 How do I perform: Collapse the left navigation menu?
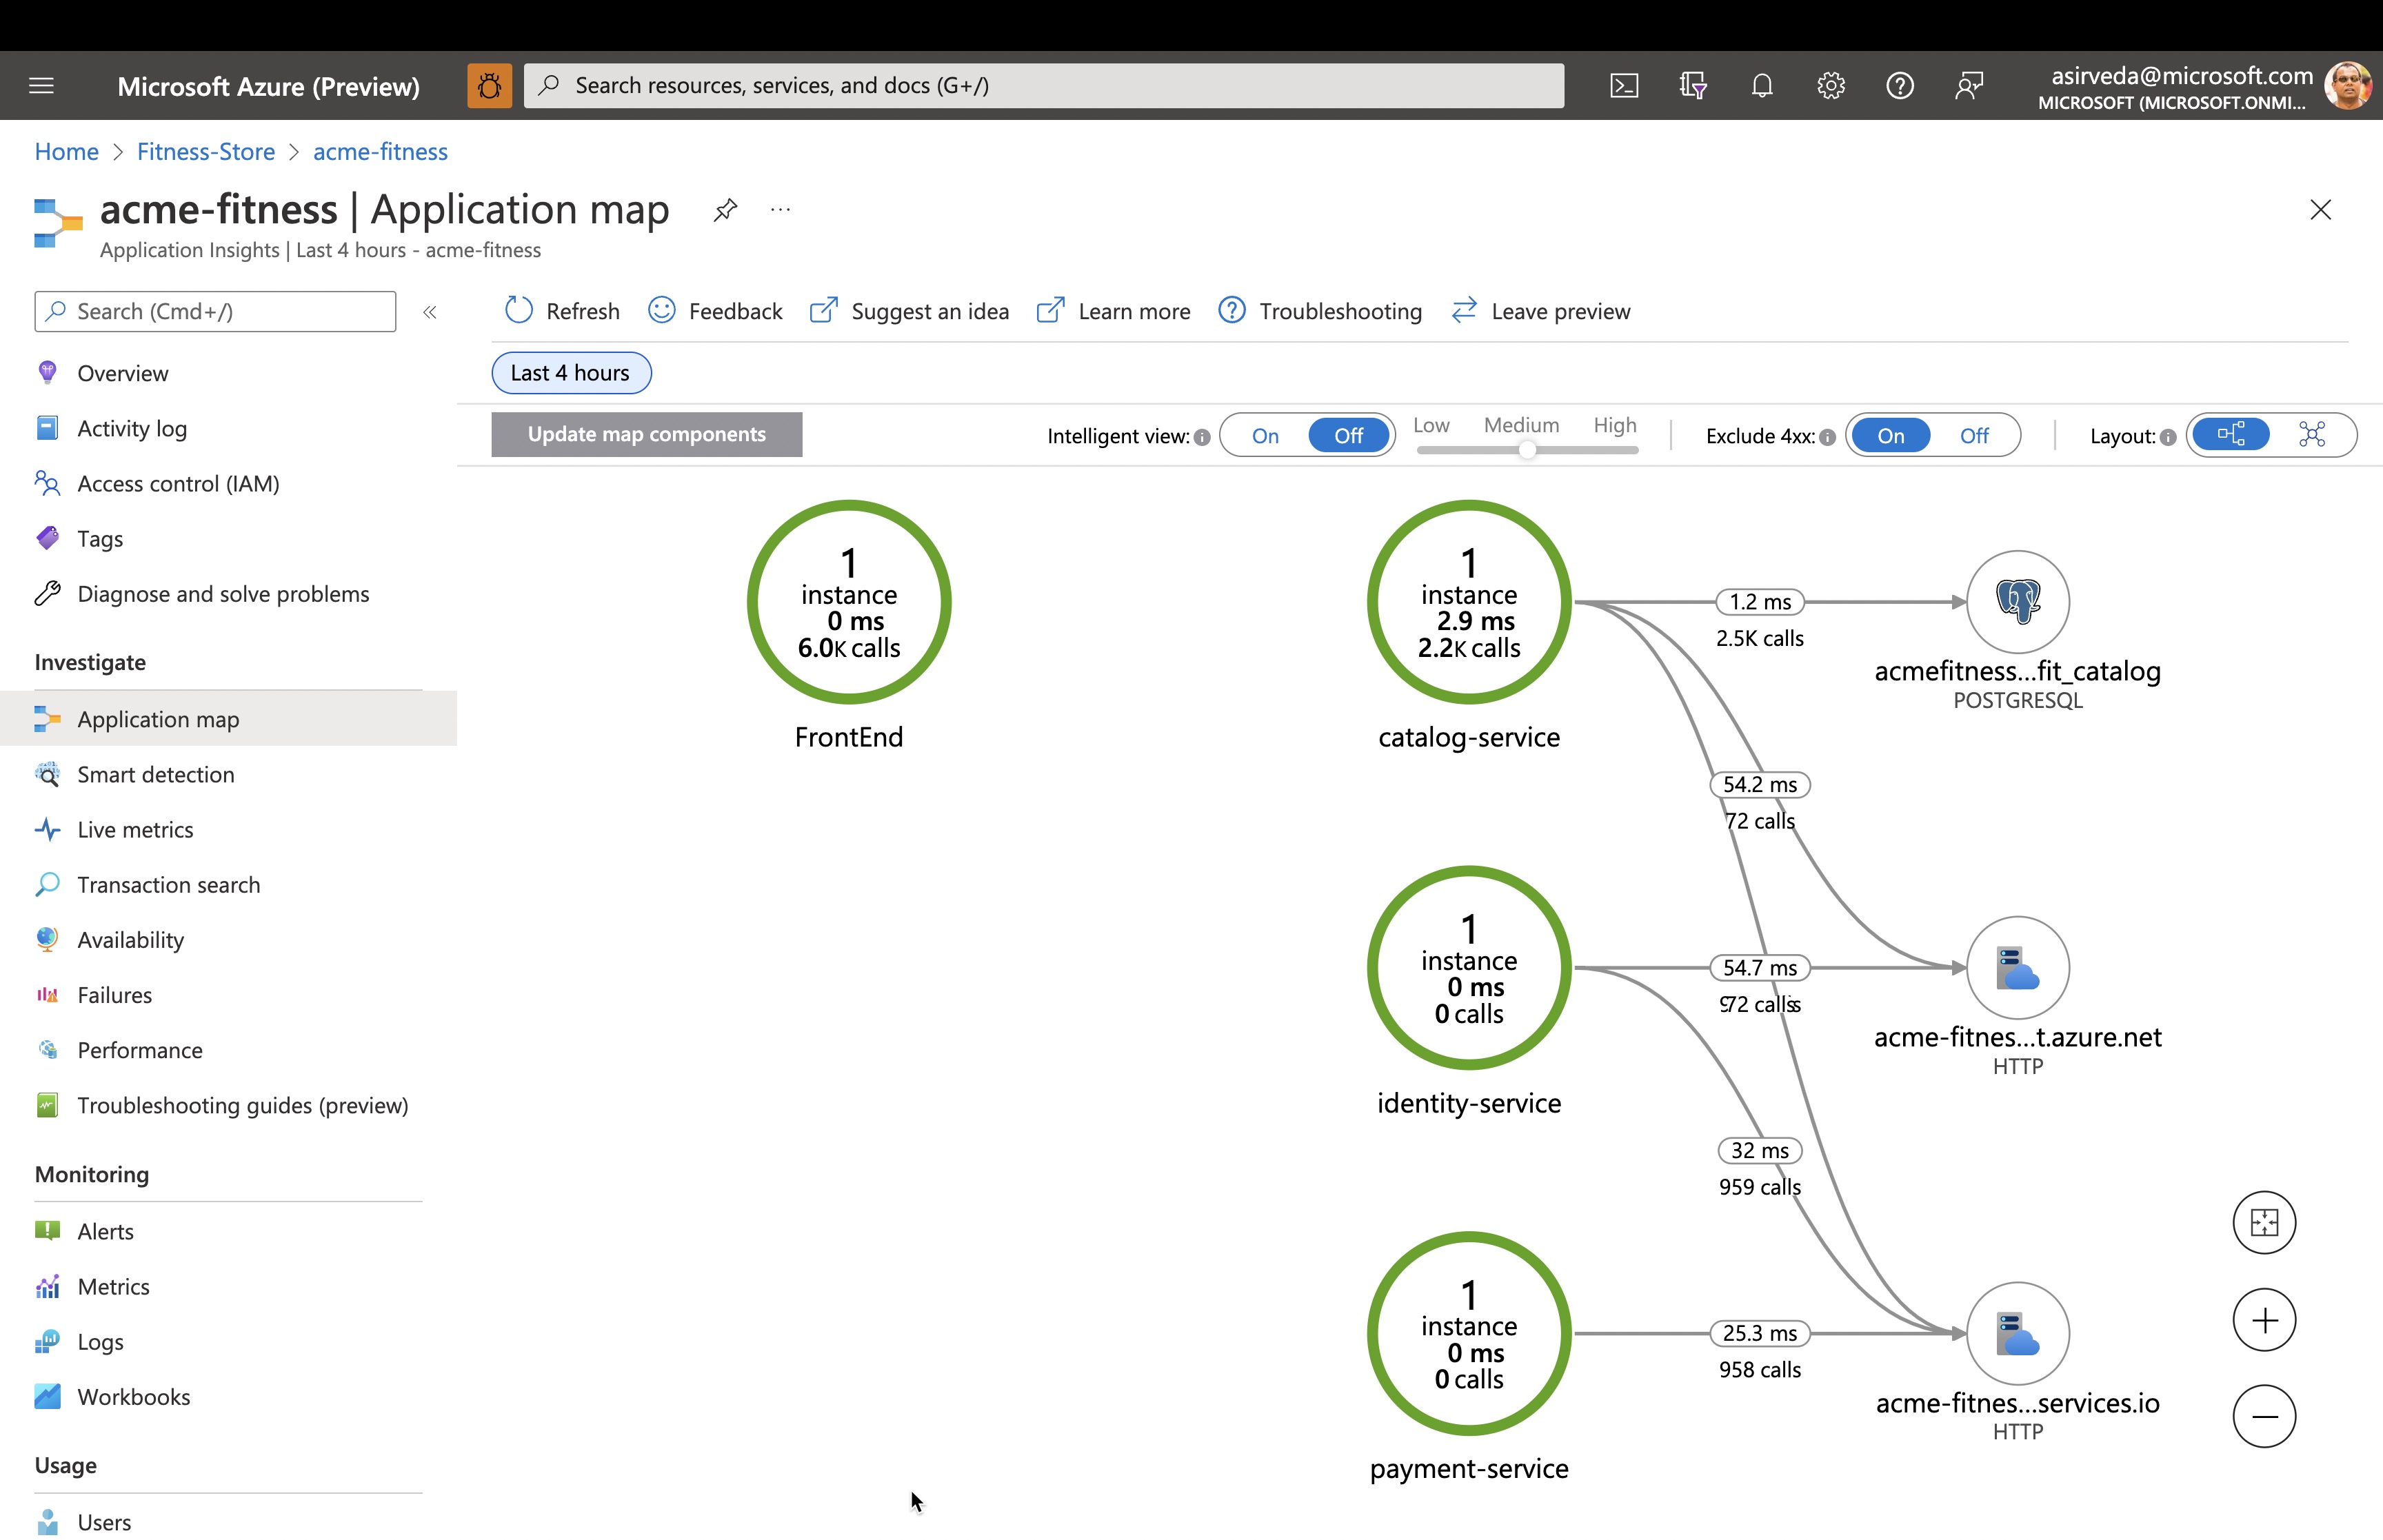tap(430, 312)
